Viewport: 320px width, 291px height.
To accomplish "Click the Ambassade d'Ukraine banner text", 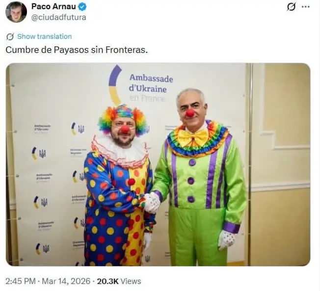I will tap(151, 83).
